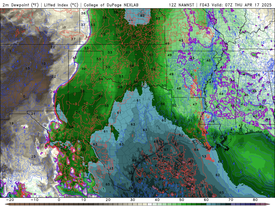Click the dewpoint value 54 on the map
Screen dimensions: 275x206
101,79
